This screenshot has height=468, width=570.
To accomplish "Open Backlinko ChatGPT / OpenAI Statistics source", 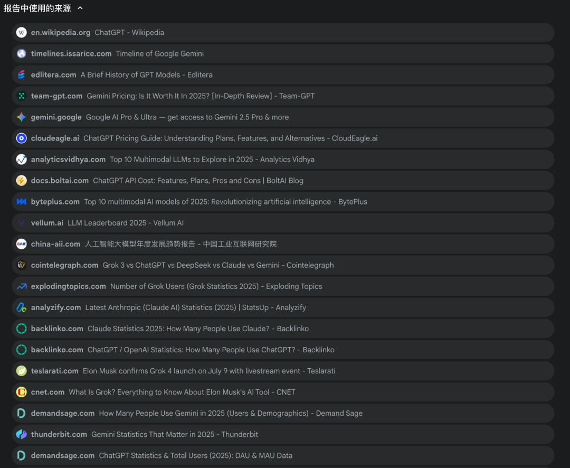I will pos(283,350).
